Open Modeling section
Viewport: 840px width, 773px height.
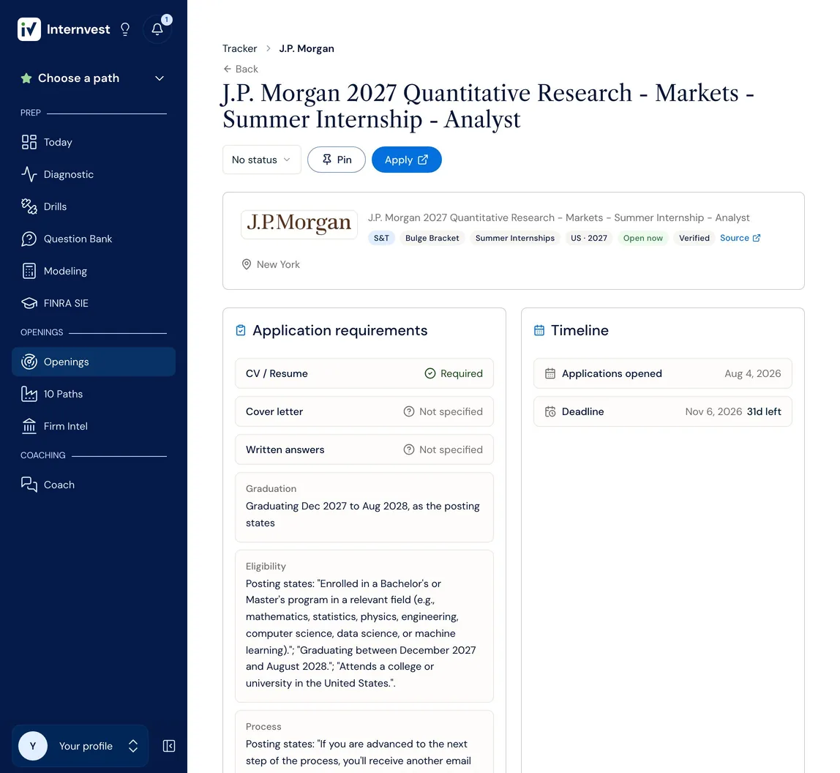[93, 271]
